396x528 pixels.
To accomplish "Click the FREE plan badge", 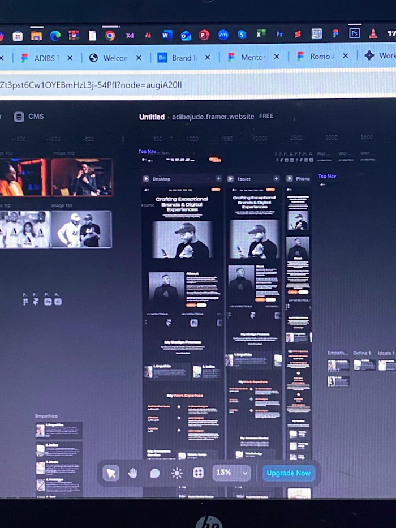I will point(266,116).
